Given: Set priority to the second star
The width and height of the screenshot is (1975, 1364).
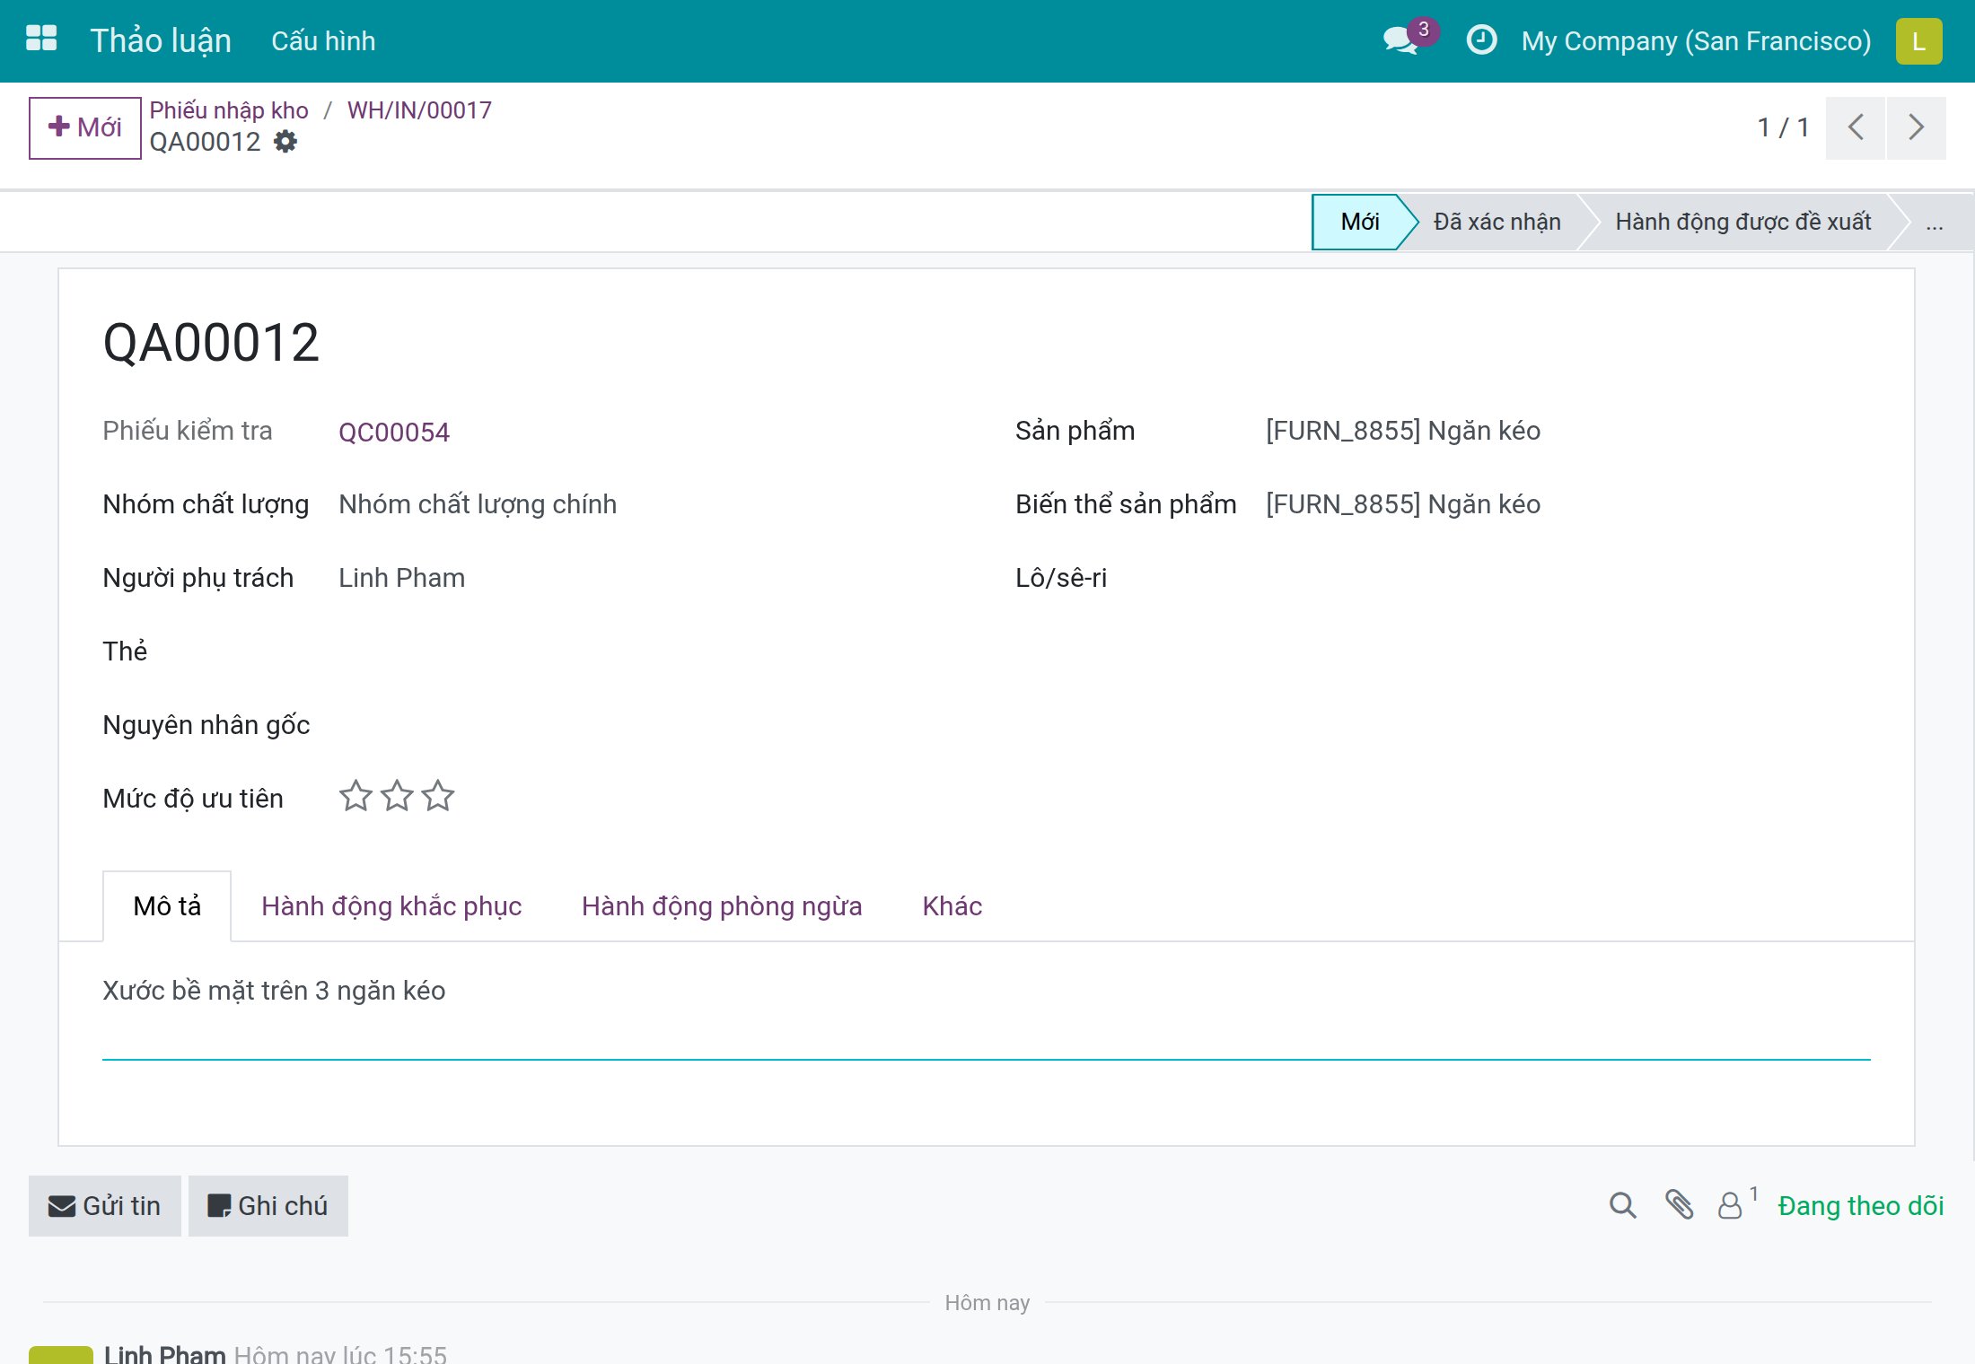Looking at the screenshot, I should pyautogui.click(x=397, y=796).
